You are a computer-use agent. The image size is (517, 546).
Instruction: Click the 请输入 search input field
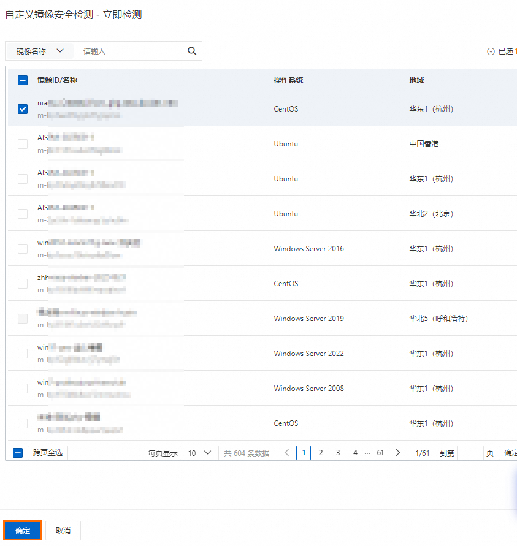[129, 51]
